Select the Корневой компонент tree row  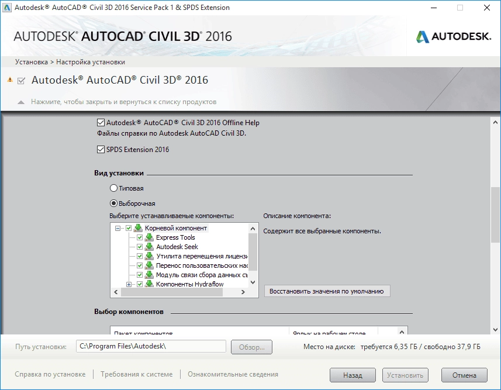tap(176, 228)
